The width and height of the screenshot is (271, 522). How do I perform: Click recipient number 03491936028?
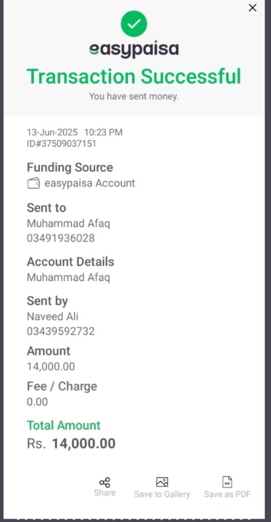[61, 239]
